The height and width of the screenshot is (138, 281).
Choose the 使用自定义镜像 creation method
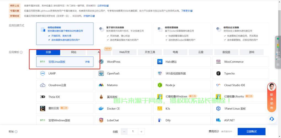pos(240,34)
